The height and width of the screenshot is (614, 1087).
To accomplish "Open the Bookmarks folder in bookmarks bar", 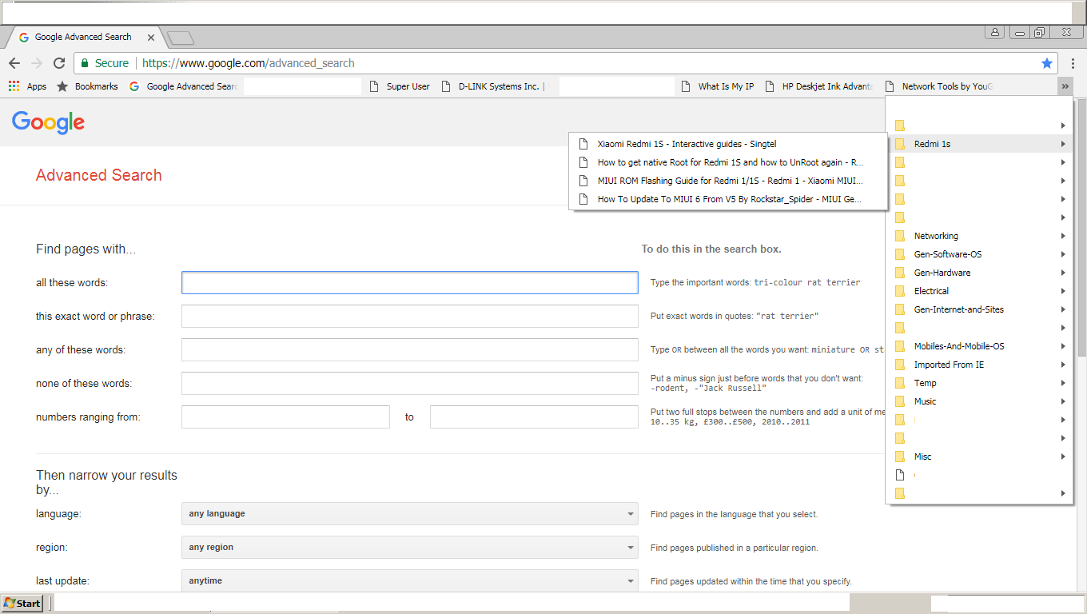I will pos(87,86).
